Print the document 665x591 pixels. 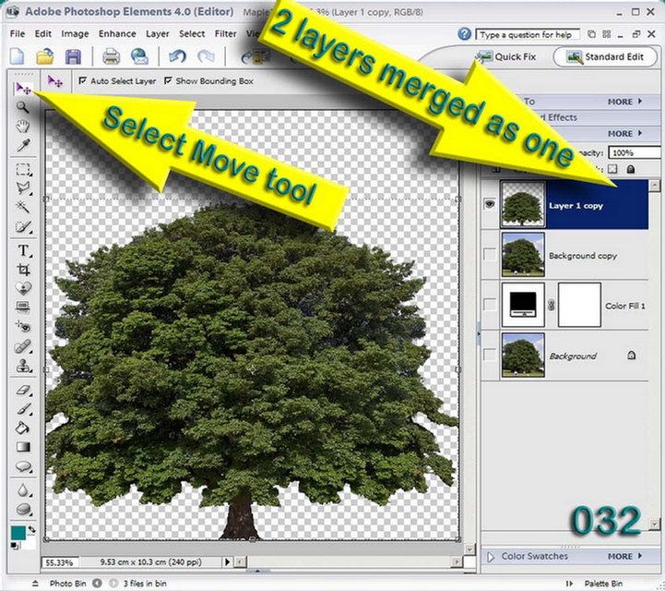[x=111, y=57]
